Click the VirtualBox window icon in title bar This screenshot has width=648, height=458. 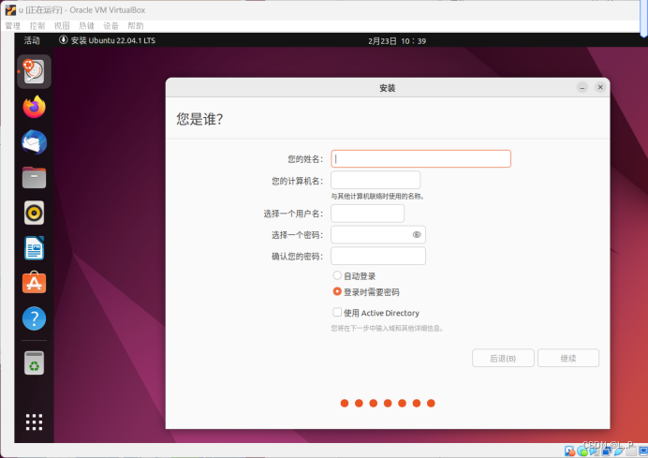click(10, 10)
